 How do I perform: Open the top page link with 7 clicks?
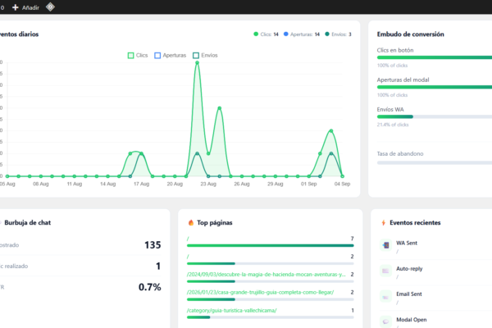click(x=188, y=239)
